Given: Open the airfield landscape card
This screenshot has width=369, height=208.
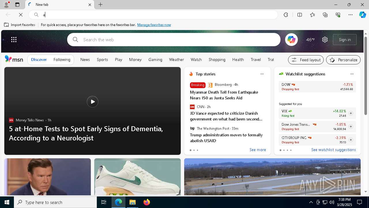Looking at the screenshot, I should [x=272, y=177].
